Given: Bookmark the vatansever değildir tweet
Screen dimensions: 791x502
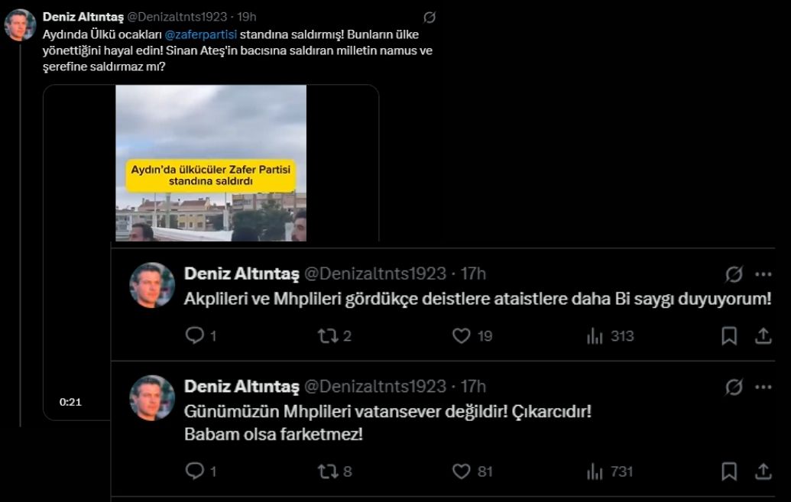Looking at the screenshot, I should tap(729, 471).
